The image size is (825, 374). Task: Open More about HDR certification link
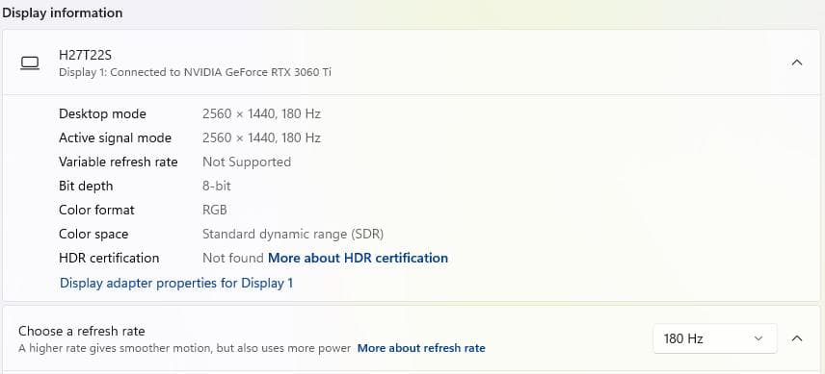tap(358, 258)
